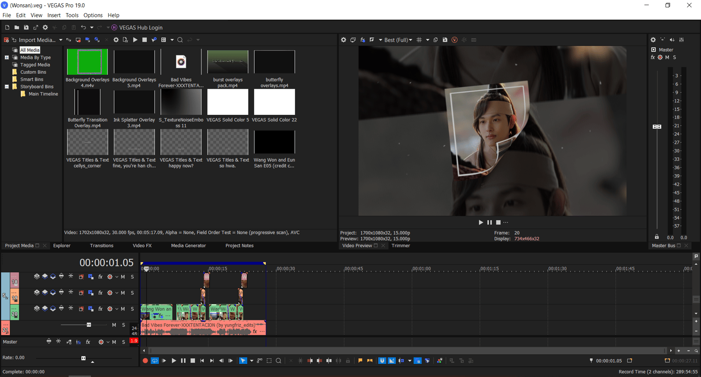Mute audio track 21
The image size is (701, 377).
pyautogui.click(x=114, y=325)
